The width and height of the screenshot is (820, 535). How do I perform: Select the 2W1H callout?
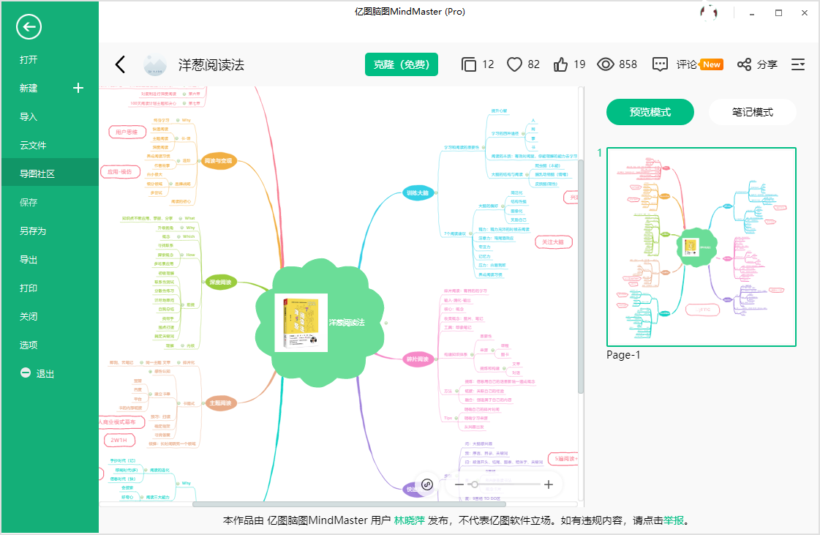tap(119, 440)
